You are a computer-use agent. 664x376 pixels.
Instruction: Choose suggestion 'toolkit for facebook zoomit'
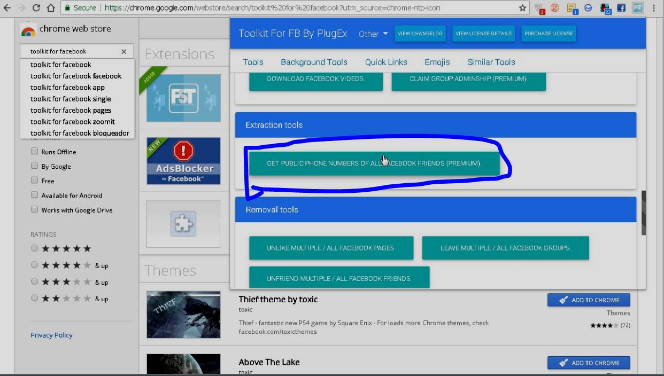tap(77, 122)
